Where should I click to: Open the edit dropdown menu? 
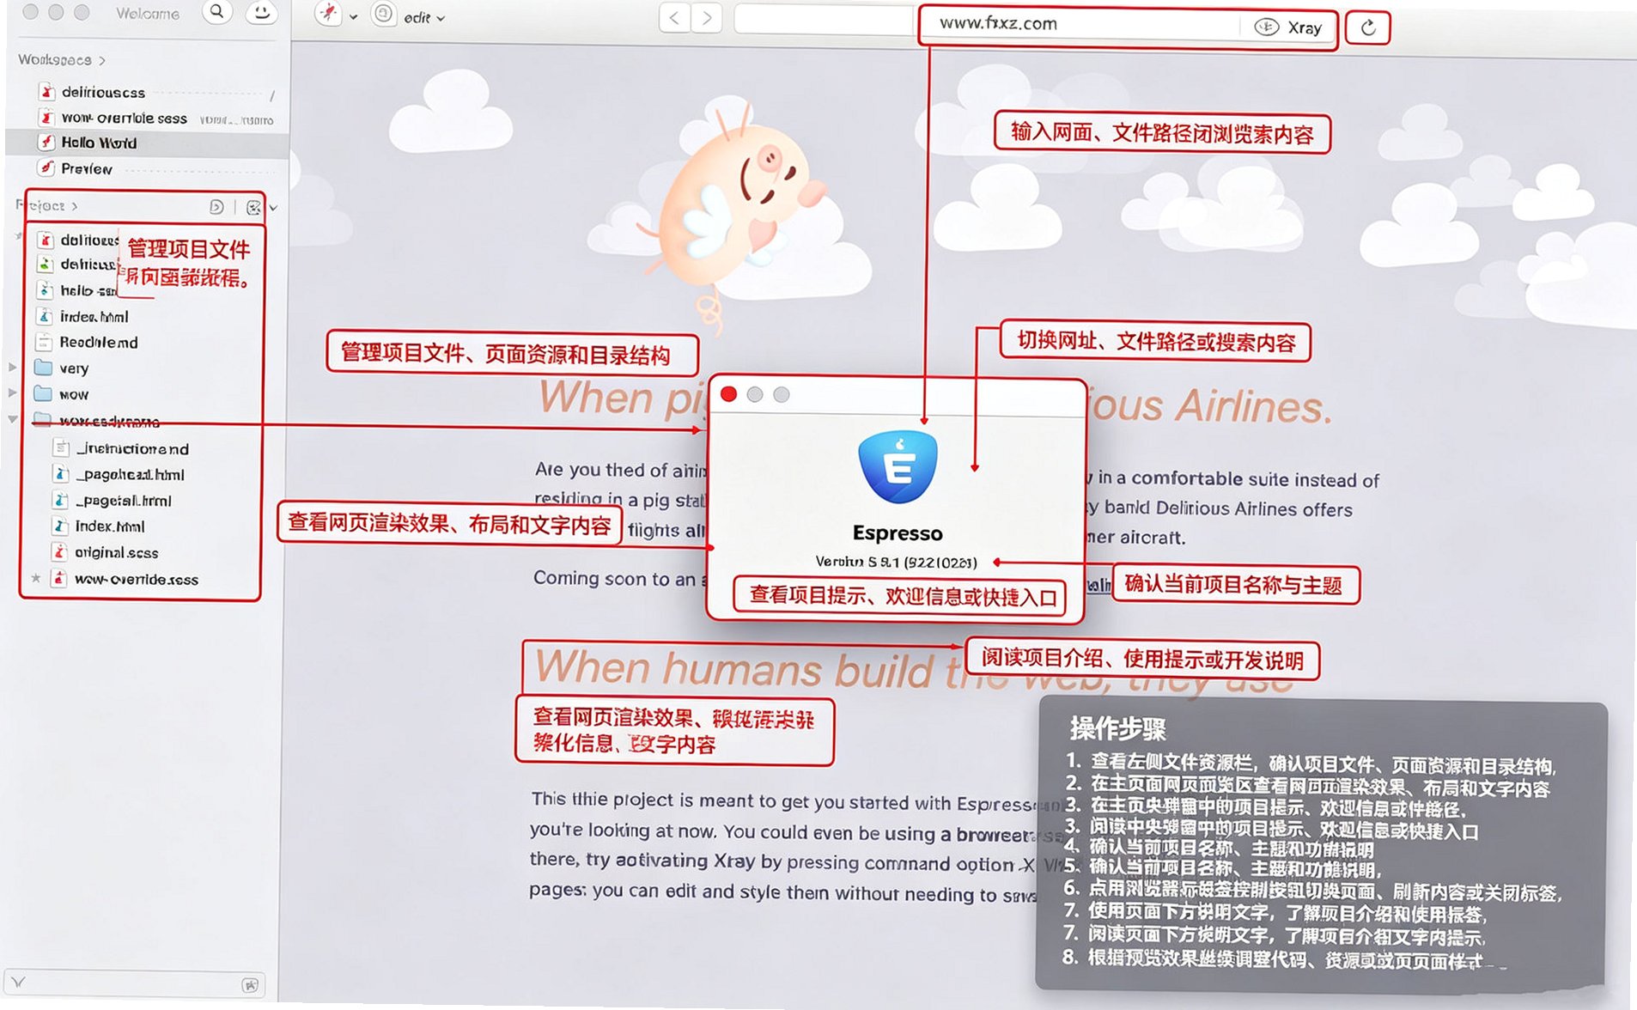coord(424,17)
